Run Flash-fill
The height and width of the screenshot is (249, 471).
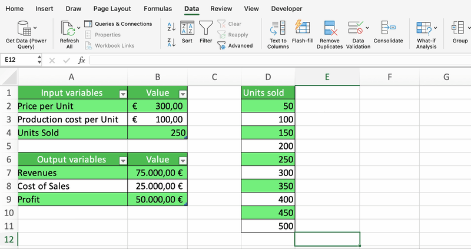coord(303,32)
